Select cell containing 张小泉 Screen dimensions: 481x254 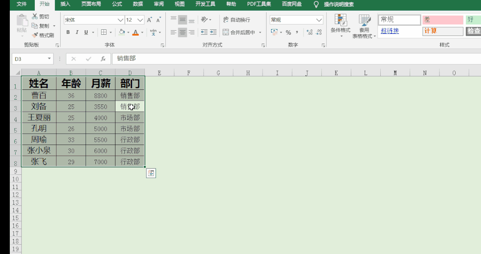click(x=39, y=150)
